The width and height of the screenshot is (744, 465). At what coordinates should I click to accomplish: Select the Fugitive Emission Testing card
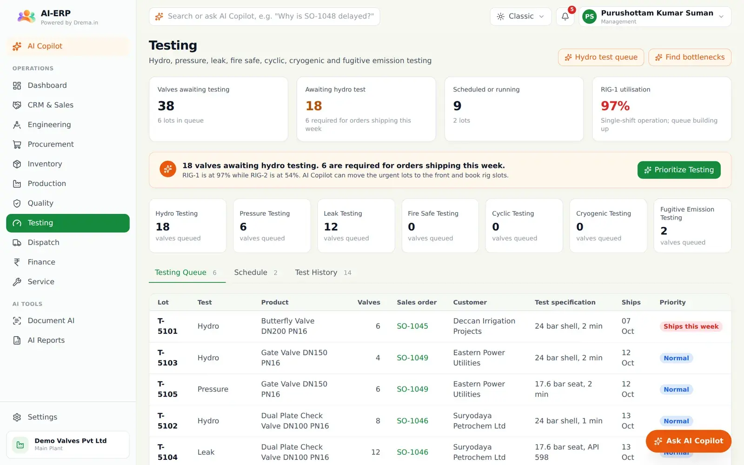pyautogui.click(x=692, y=226)
